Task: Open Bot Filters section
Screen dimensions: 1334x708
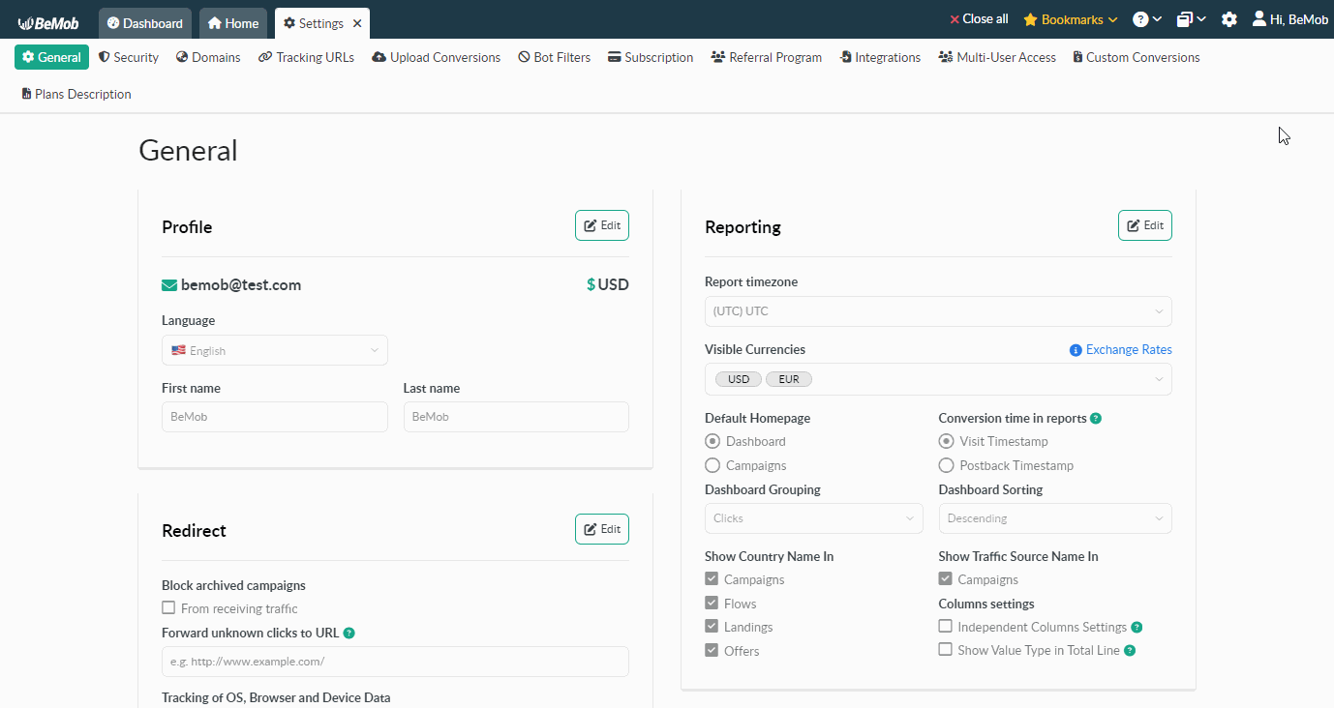Action: (x=554, y=57)
